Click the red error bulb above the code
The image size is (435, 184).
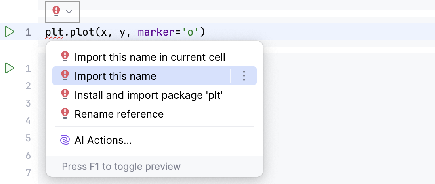(56, 12)
